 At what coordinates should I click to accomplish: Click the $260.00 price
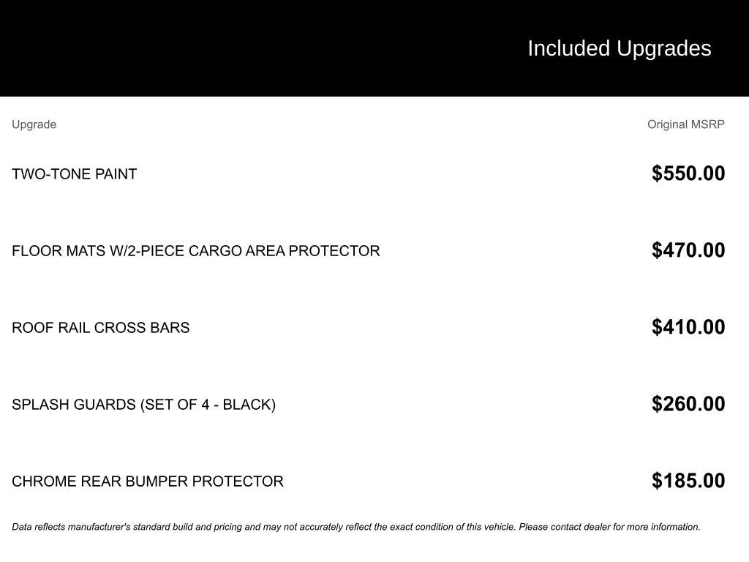tap(688, 404)
